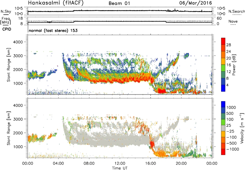
Task: Click the Velocity color bar
Action: [223, 128]
